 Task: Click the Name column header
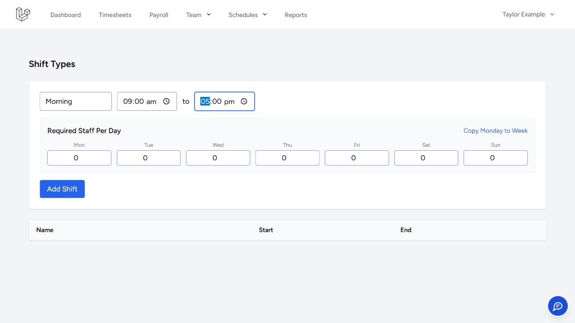coord(45,230)
